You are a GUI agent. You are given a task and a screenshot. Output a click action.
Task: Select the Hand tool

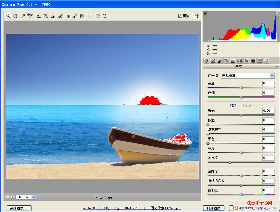(15, 16)
